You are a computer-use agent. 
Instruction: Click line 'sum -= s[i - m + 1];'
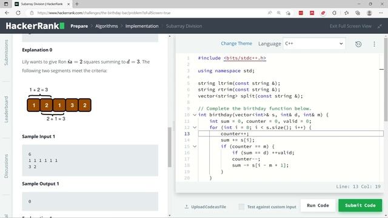click(x=260, y=165)
